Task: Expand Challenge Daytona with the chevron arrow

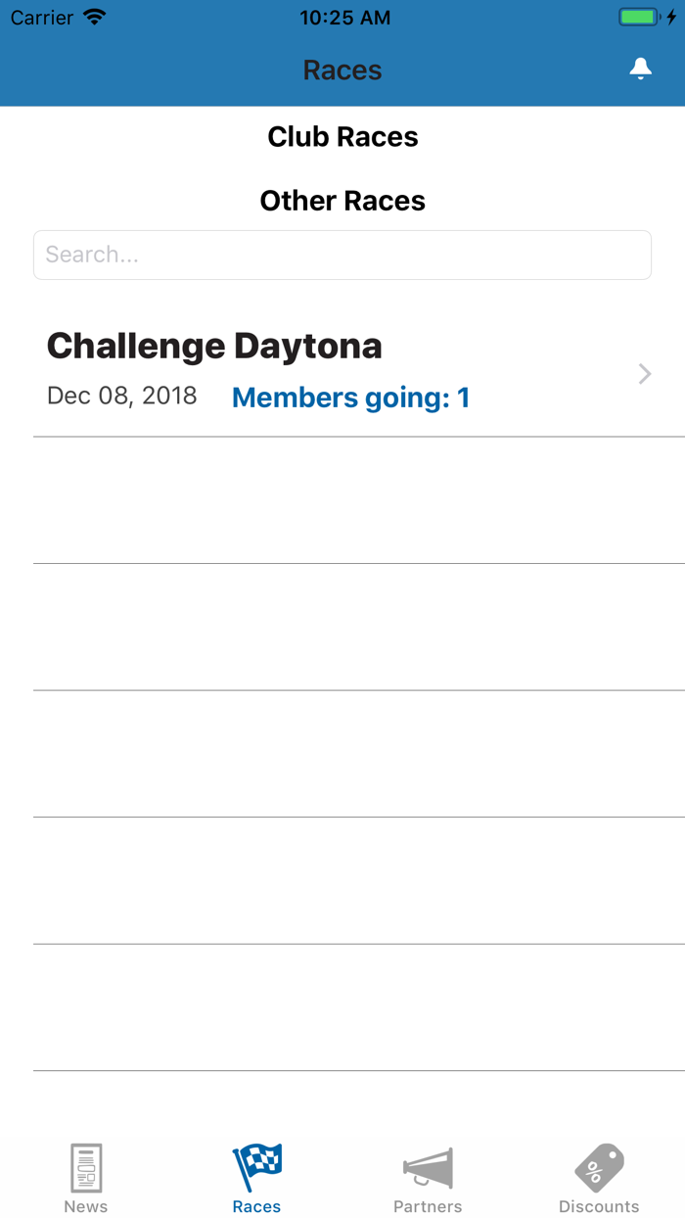Action: click(645, 374)
